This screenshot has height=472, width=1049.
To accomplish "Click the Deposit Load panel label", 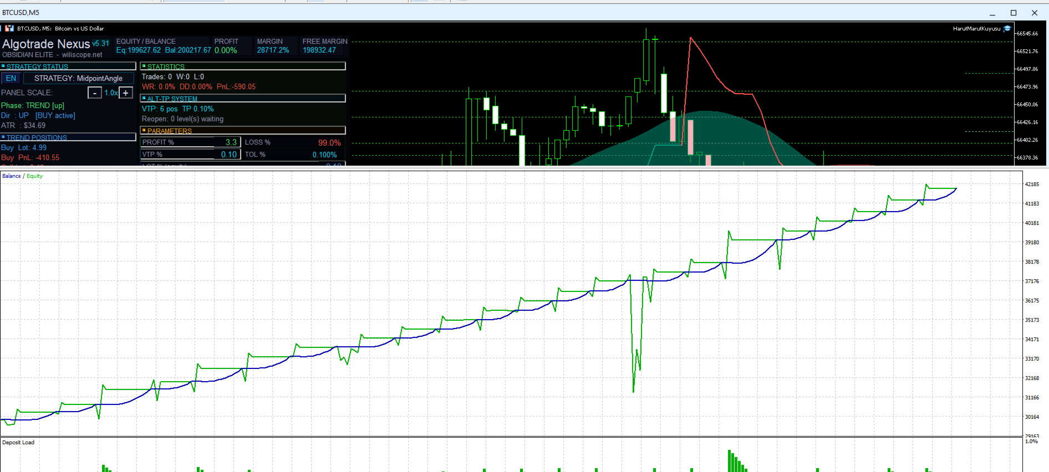I will 18,443.
